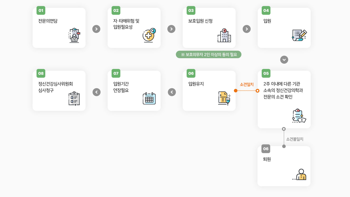Click right arrow between 자·타해위험 and 보호입원 신청
The image size is (350, 197).
click(x=171, y=29)
